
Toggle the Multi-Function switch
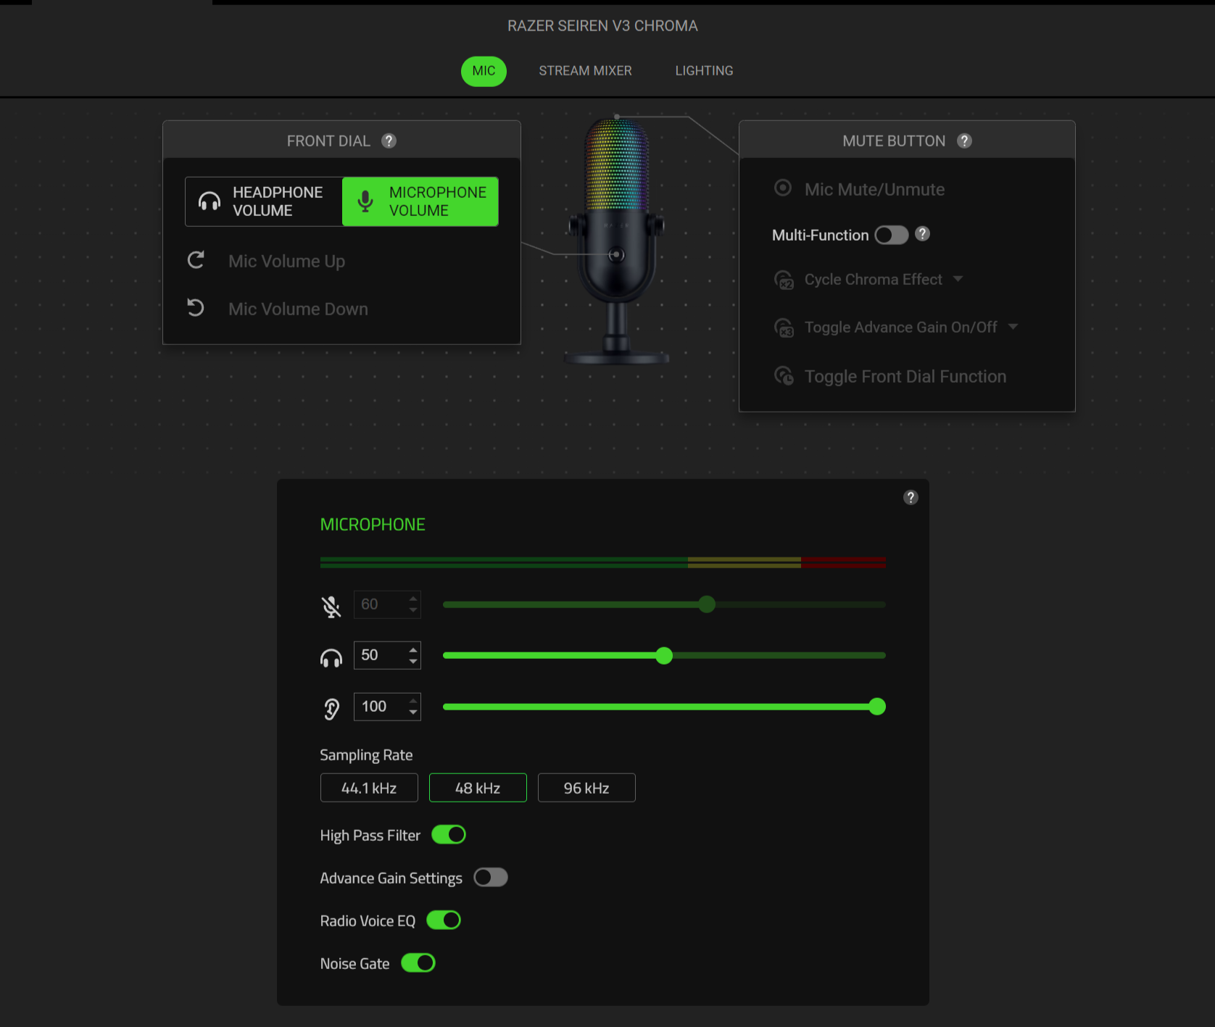[891, 235]
